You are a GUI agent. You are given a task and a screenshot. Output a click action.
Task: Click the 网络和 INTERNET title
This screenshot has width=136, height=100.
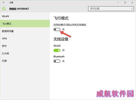[19, 9]
